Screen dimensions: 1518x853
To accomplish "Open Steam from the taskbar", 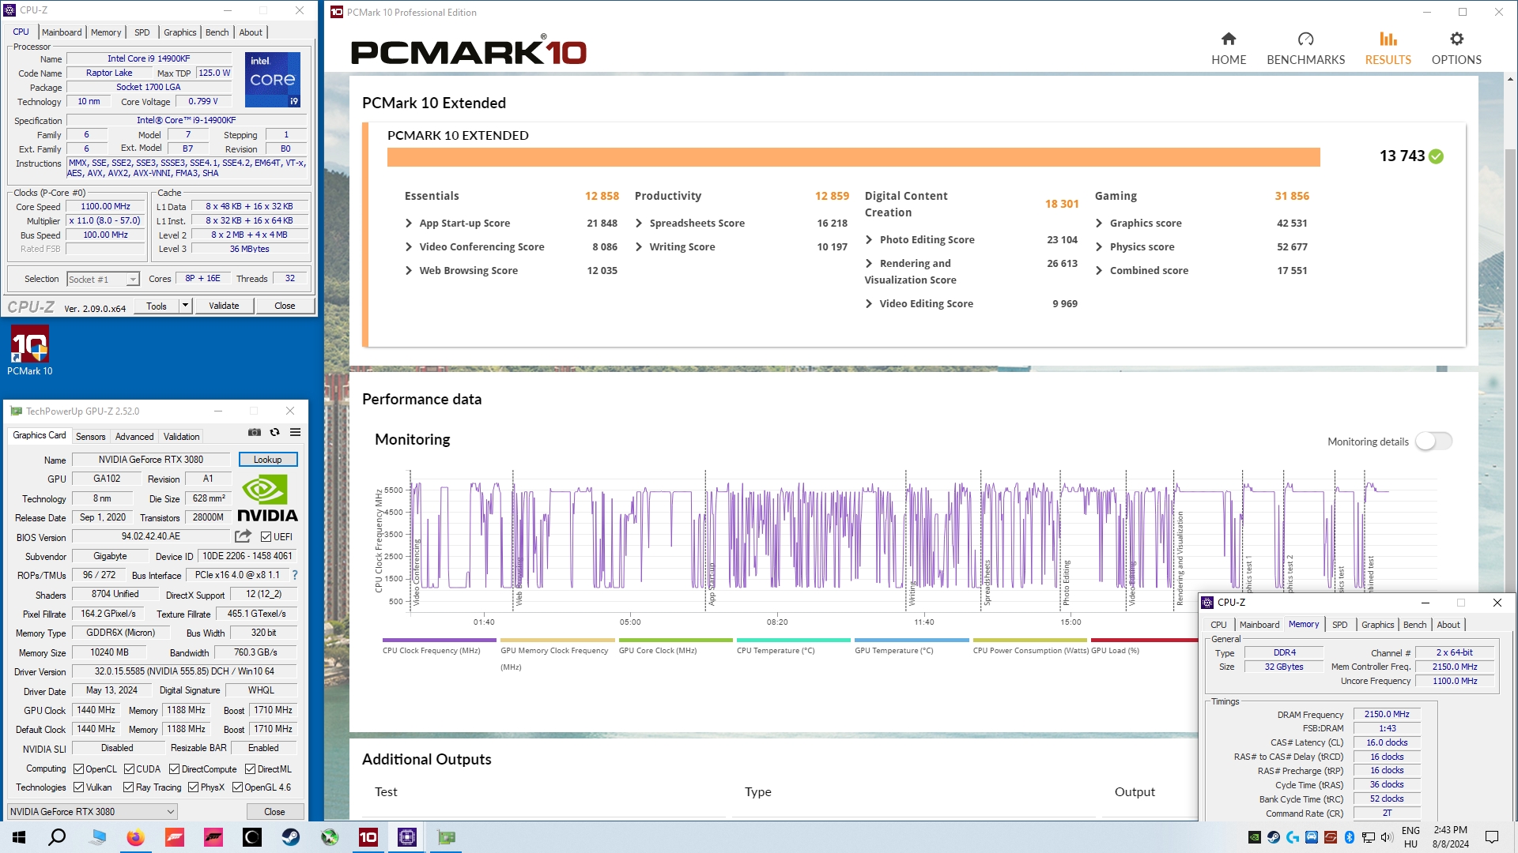I will [x=291, y=837].
